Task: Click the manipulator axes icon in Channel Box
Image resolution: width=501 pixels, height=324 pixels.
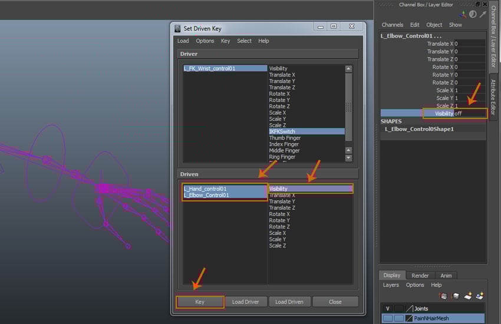Action: tap(464, 14)
